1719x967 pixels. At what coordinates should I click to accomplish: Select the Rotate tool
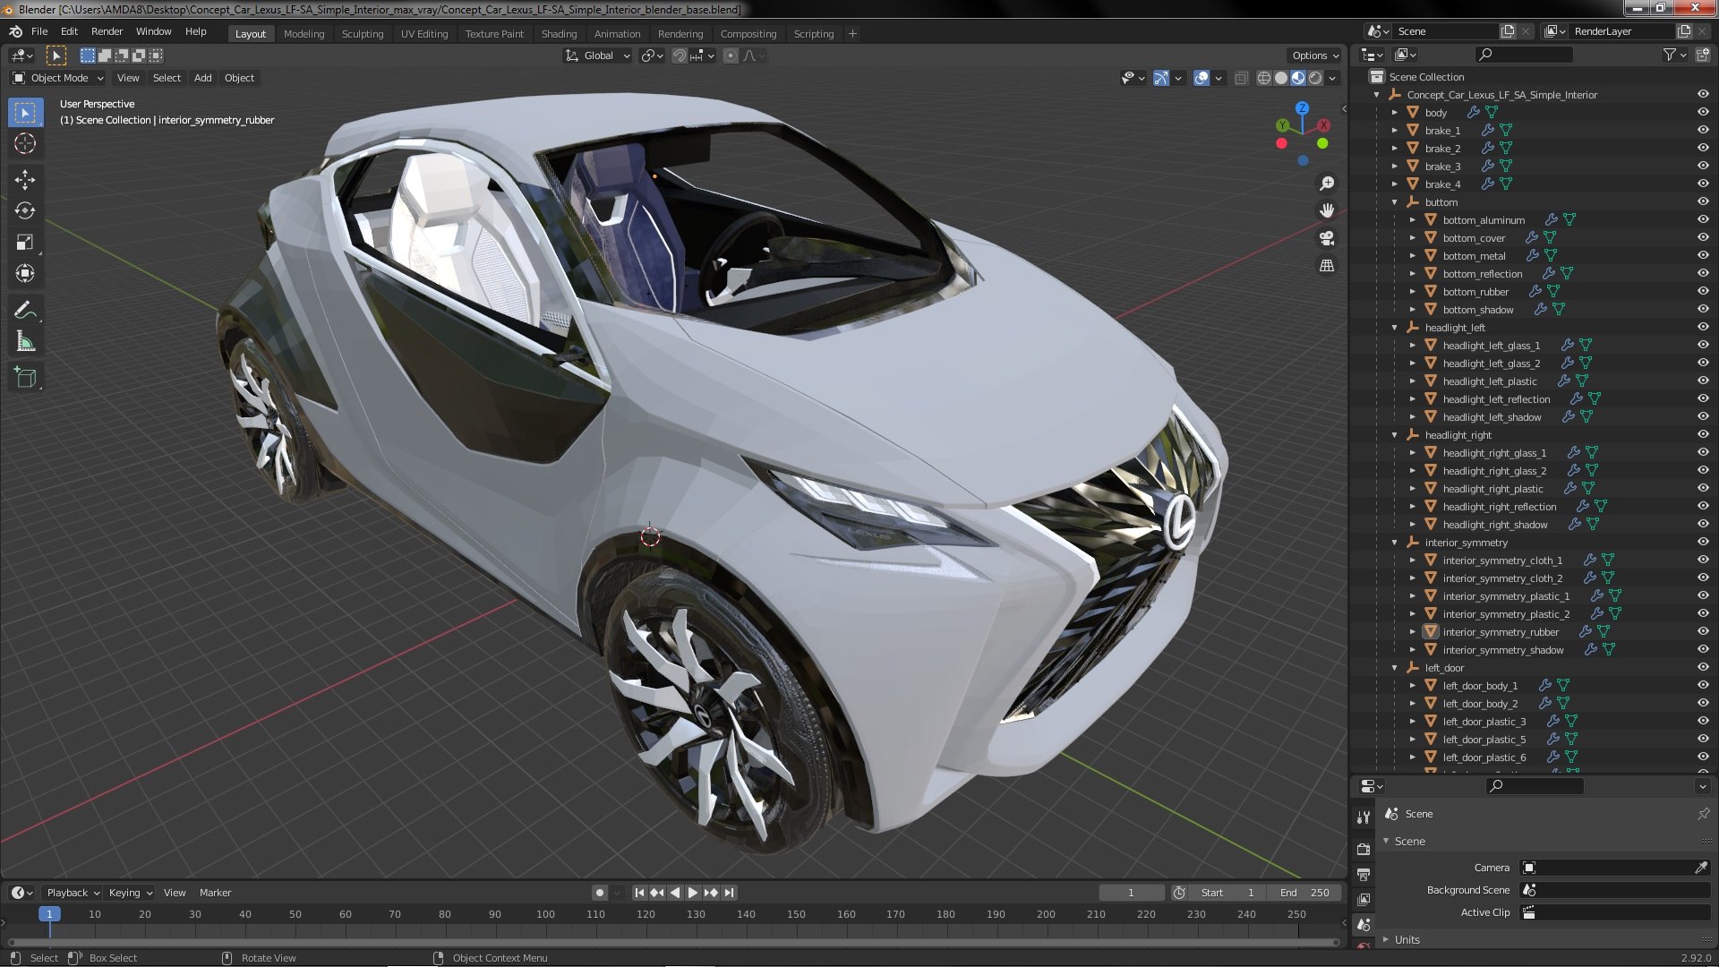pyautogui.click(x=25, y=211)
